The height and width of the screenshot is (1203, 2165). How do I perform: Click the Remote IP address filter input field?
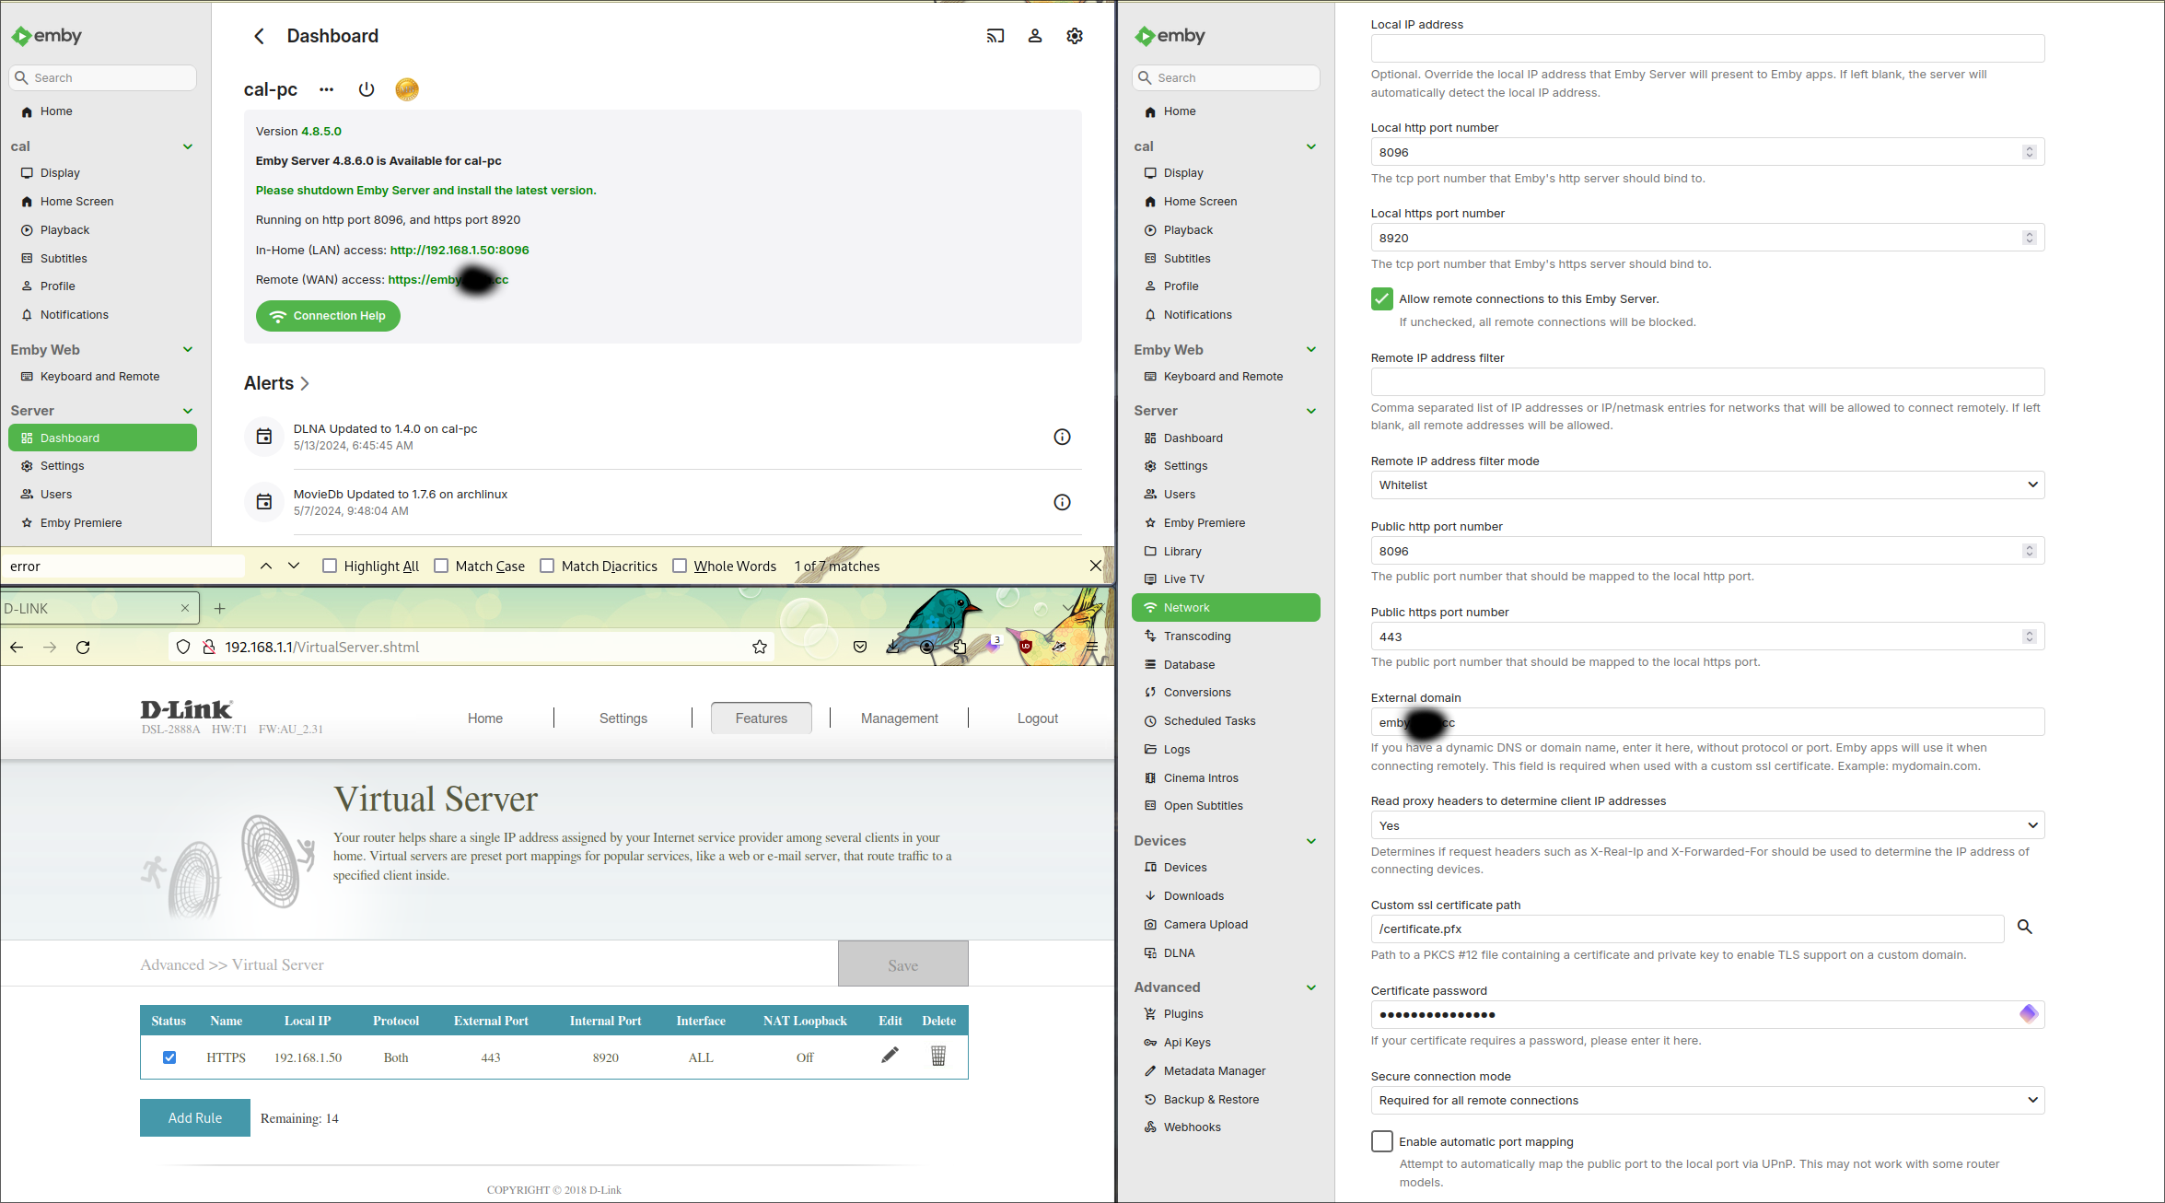[x=1707, y=381]
